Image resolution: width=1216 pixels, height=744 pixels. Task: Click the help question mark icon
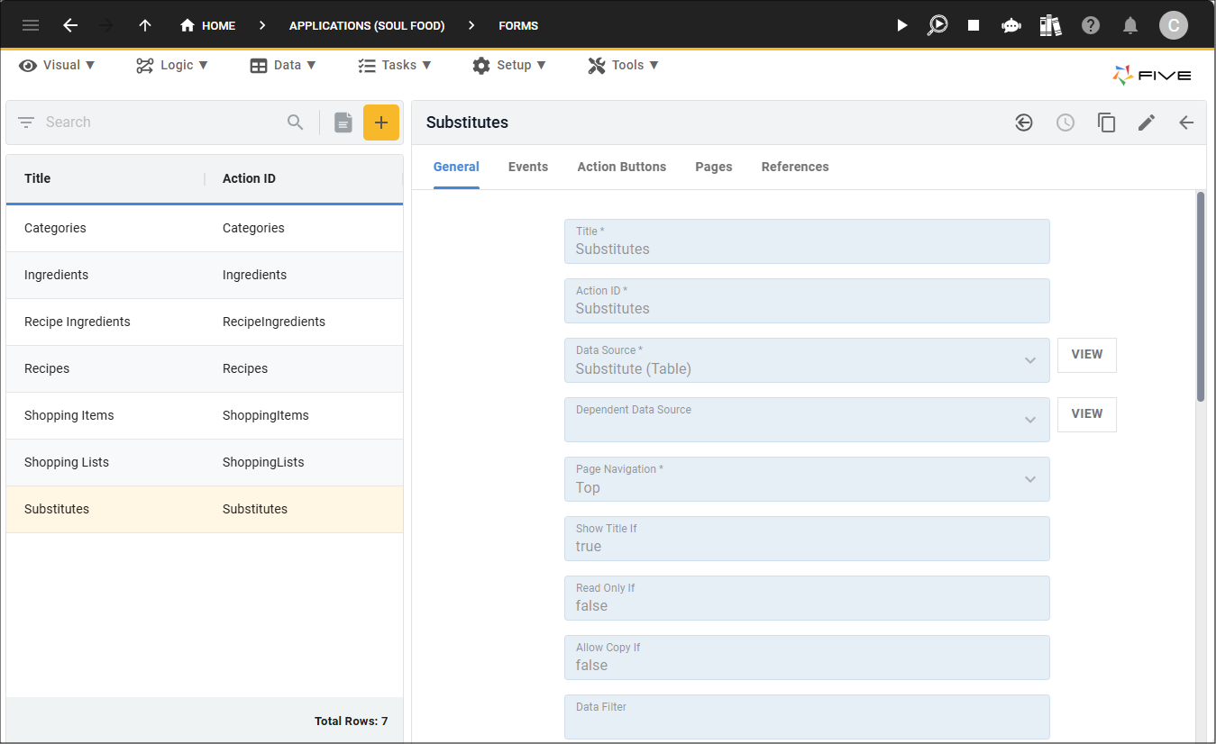coord(1091,25)
